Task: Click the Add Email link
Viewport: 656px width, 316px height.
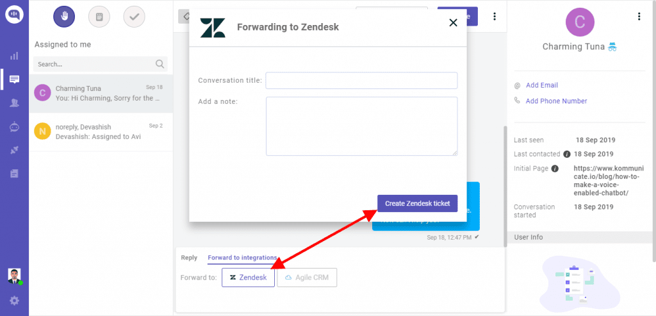Action: click(542, 85)
